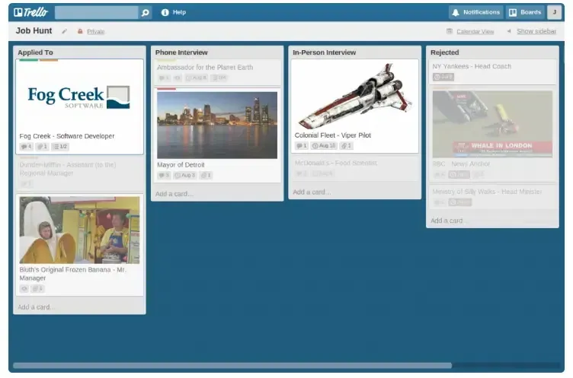
Task: Click the Applied To list header
Action: click(36, 52)
